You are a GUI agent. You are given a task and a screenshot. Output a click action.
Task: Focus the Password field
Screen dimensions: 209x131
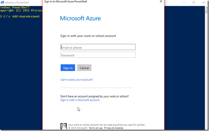pyautogui.click(x=98, y=55)
